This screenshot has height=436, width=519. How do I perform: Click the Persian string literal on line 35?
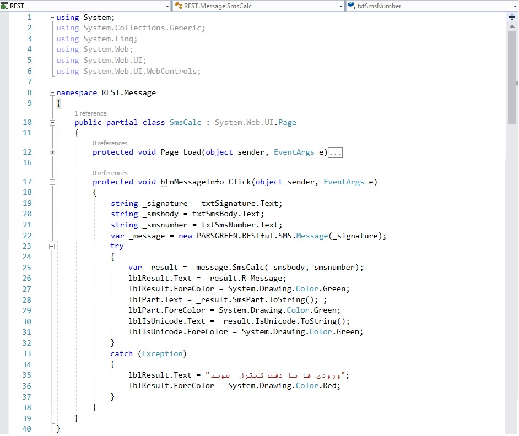tap(276, 375)
